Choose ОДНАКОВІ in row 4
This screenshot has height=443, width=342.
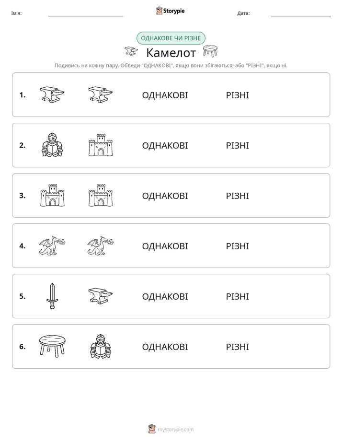[165, 246]
